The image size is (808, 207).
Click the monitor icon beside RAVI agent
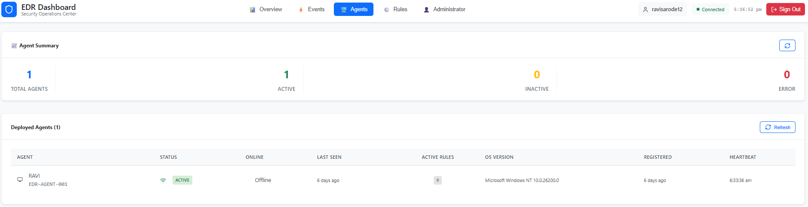click(20, 179)
